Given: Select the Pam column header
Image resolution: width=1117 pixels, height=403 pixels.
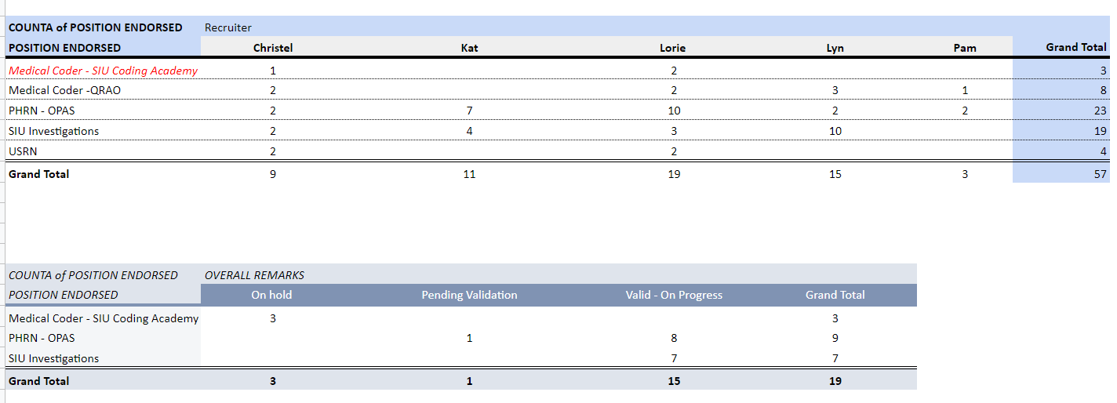Looking at the screenshot, I should (x=964, y=48).
